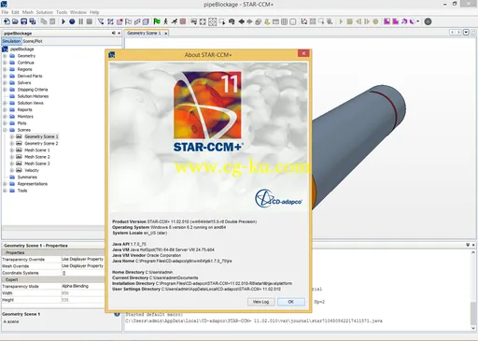Viewport: 478px width, 341px height.
Task: Open the File menu
Action: pos(5,12)
